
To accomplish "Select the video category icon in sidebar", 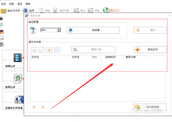I will (x=2, y=19).
